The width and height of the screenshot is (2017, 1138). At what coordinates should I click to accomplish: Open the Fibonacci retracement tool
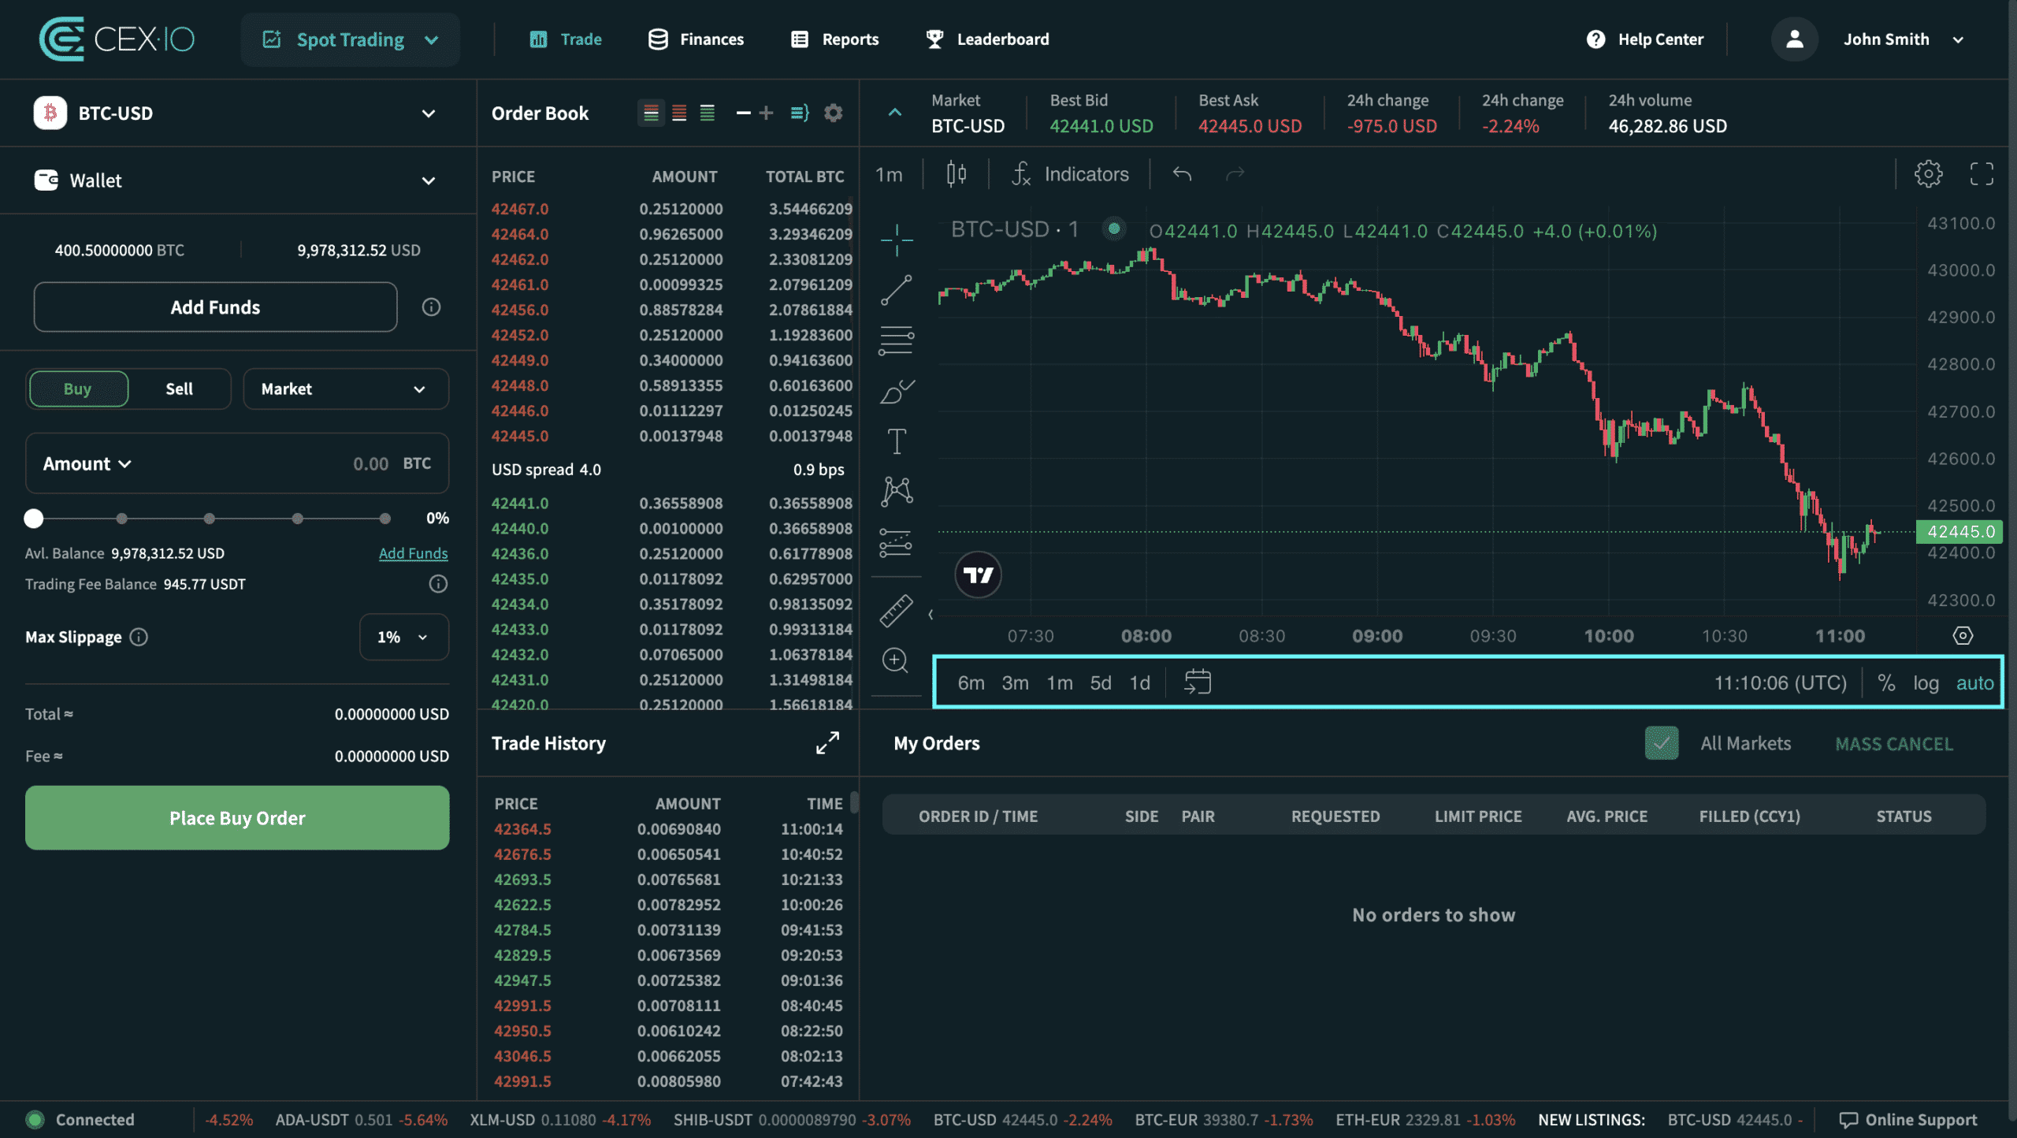(x=897, y=340)
